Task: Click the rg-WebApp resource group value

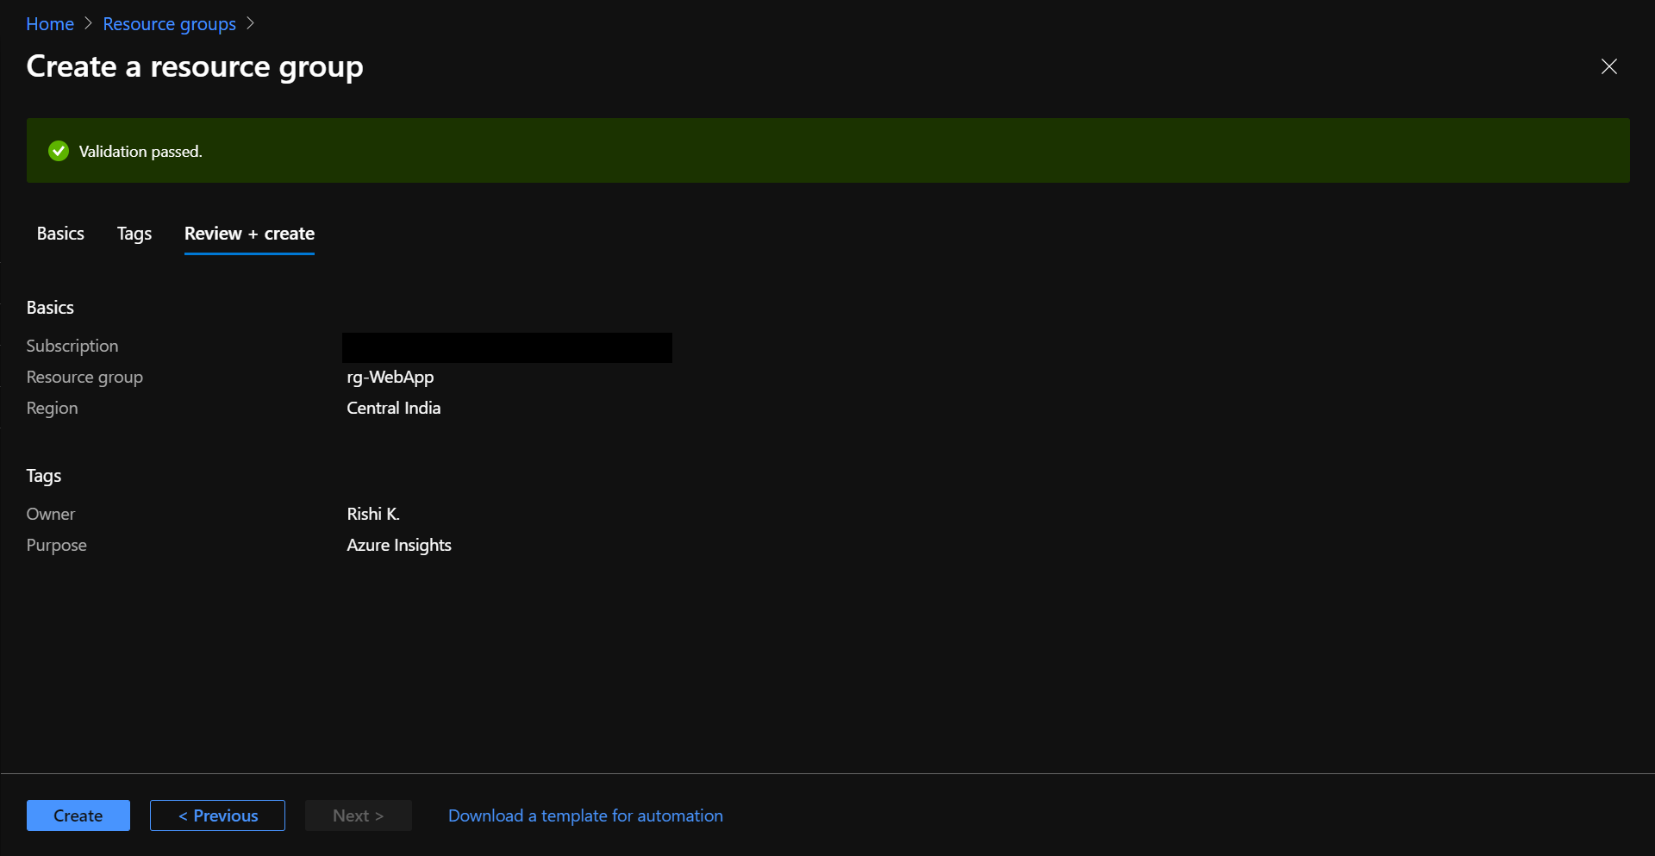Action: click(x=390, y=377)
